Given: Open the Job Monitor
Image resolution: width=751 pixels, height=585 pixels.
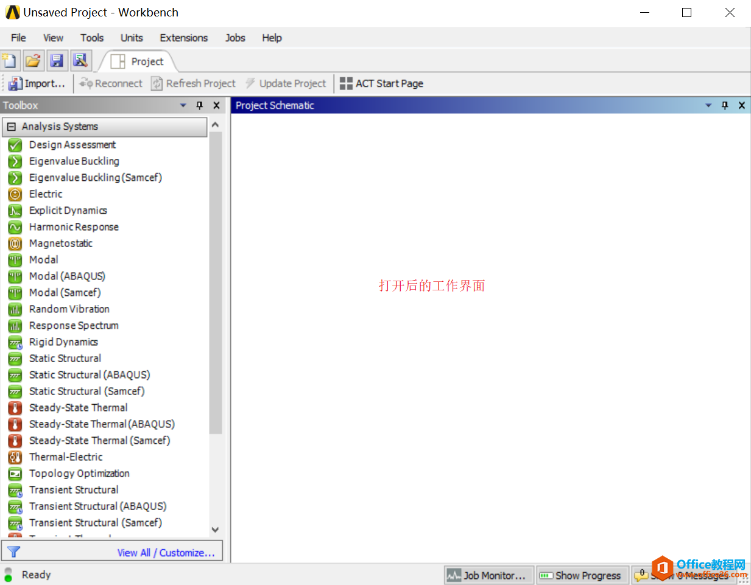Looking at the screenshot, I should pyautogui.click(x=489, y=575).
